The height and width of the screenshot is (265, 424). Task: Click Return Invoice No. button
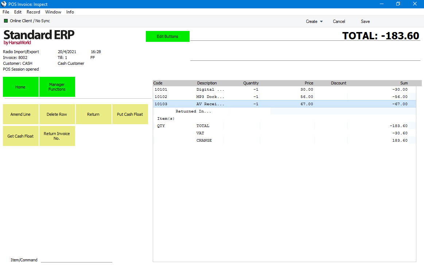point(57,136)
